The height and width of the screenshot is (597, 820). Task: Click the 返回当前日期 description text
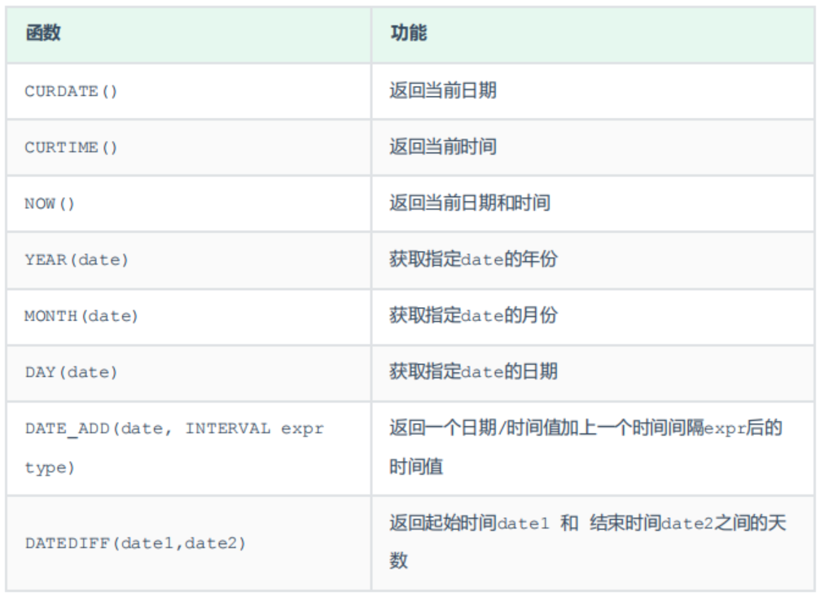(442, 90)
